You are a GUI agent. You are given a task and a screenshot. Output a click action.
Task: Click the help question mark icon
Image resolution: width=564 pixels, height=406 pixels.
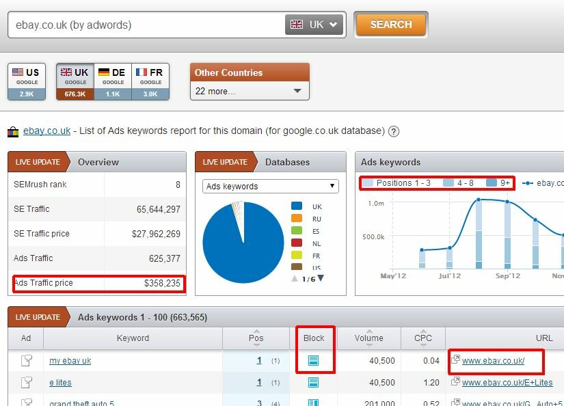[x=394, y=131]
